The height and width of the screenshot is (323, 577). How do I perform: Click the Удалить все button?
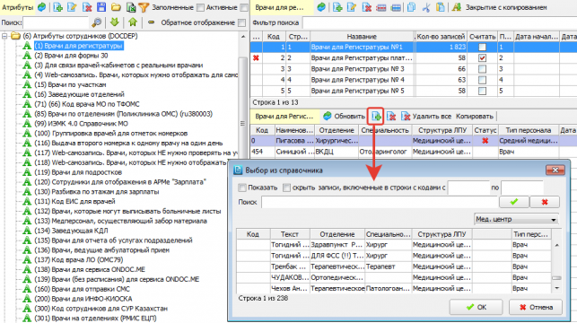tap(426, 117)
